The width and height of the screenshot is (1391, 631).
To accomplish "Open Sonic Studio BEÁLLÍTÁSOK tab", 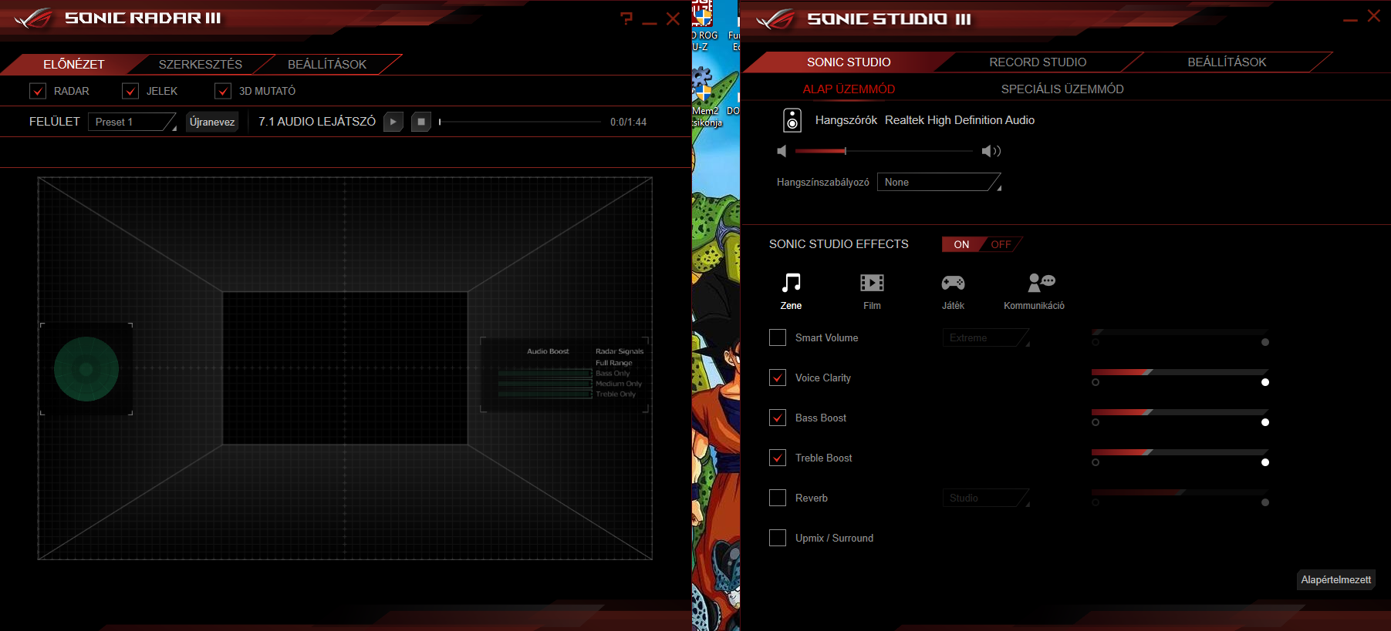I will coord(1227,62).
